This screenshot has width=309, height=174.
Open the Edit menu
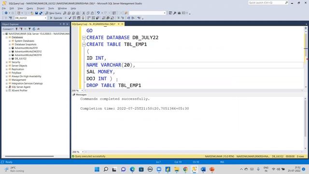click(x=12, y=8)
